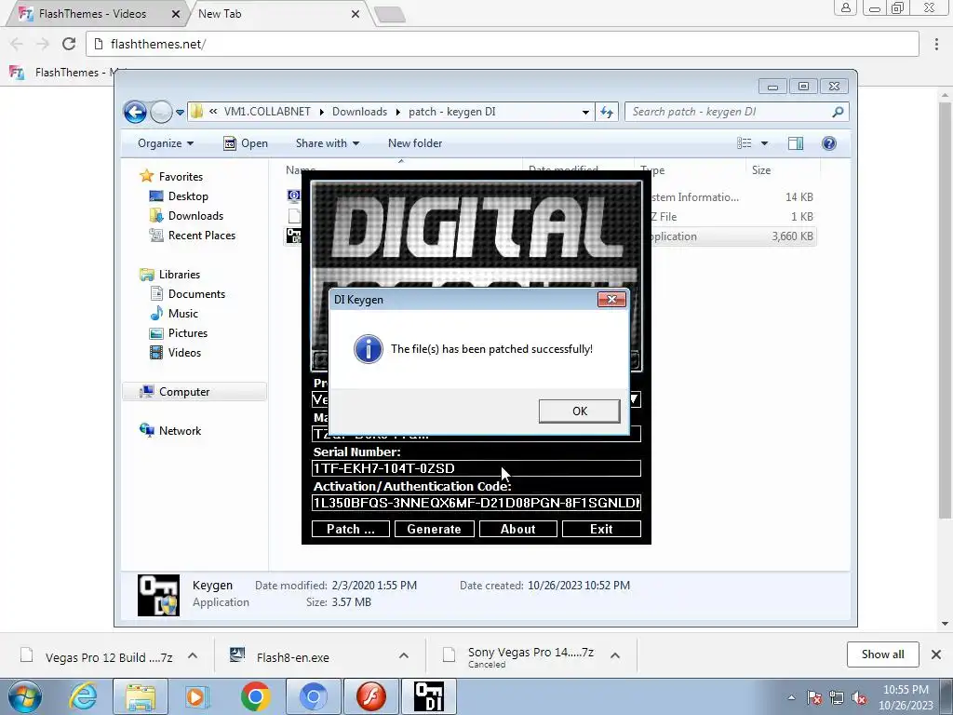Click Show all downloads button

pyautogui.click(x=882, y=654)
